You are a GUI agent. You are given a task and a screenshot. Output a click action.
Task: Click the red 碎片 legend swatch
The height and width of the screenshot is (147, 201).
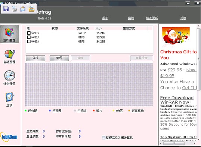point(94,110)
